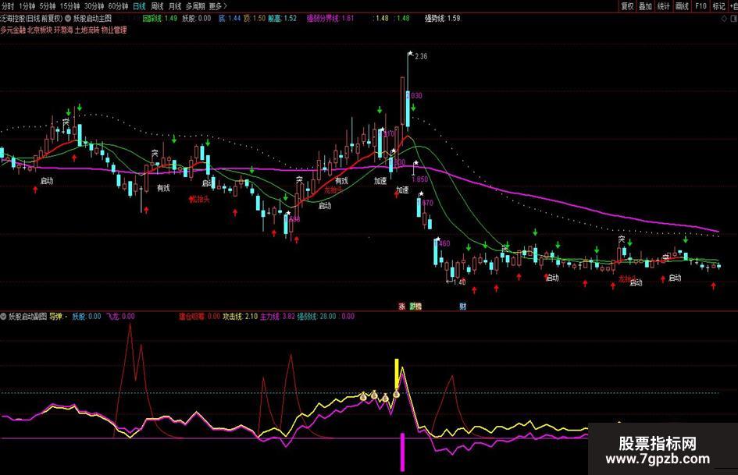
Task: Switch to the 分时 intraday view
Action: point(8,6)
